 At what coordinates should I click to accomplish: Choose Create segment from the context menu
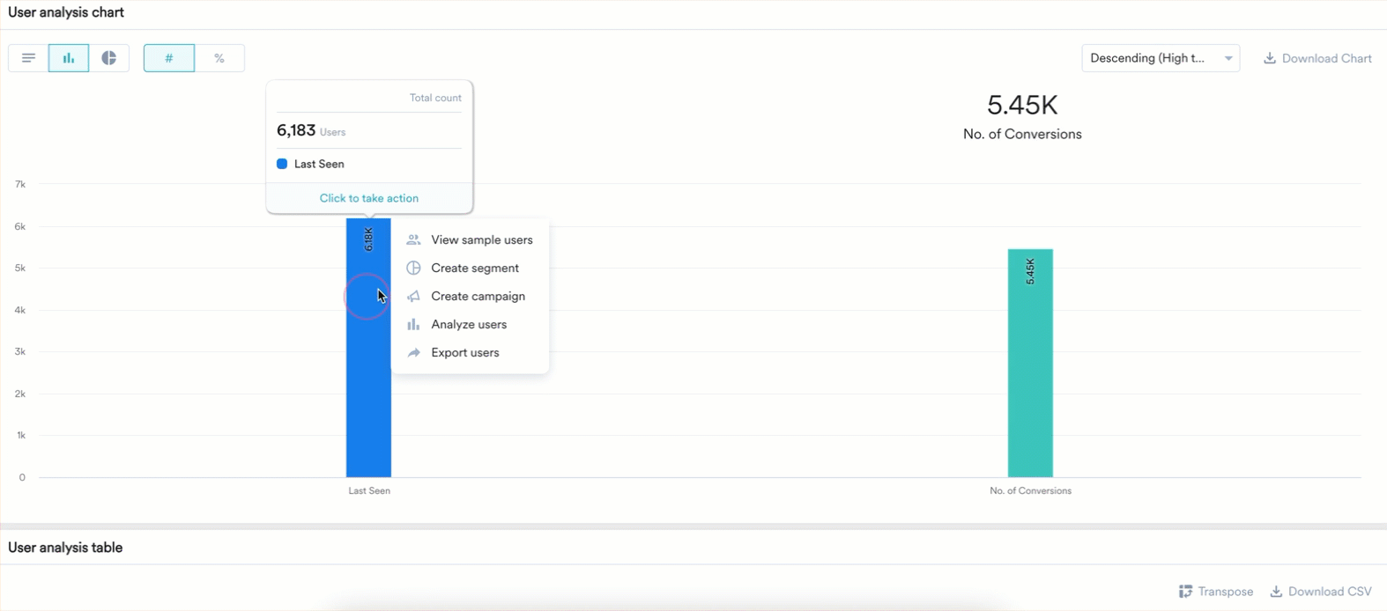tap(474, 269)
